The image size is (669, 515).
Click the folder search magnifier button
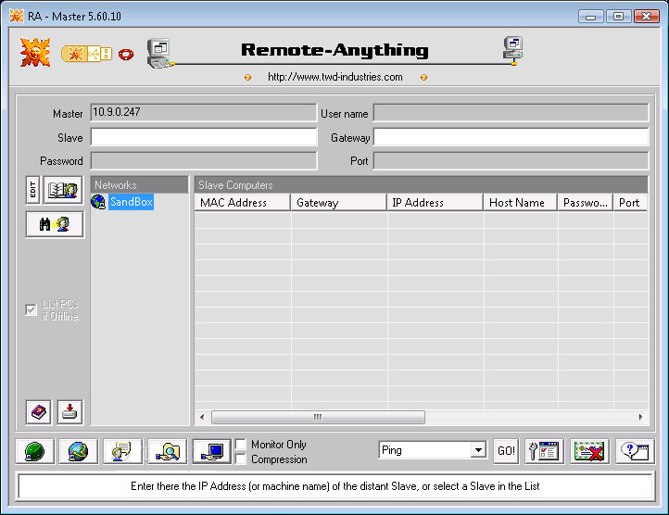pos(167,451)
